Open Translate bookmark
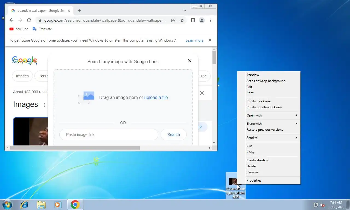 42,29
